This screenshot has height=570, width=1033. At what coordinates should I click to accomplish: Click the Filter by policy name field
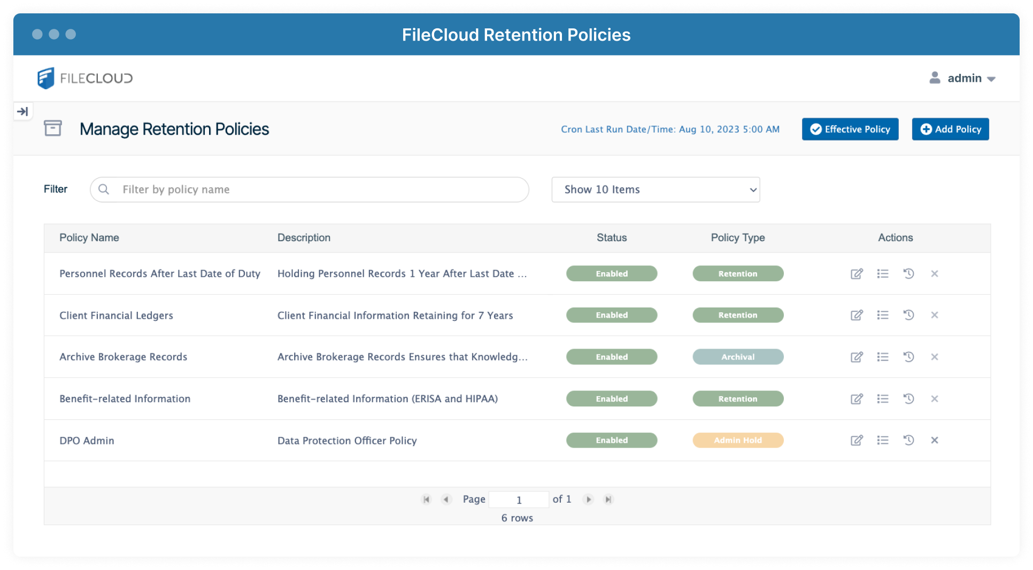coord(309,189)
